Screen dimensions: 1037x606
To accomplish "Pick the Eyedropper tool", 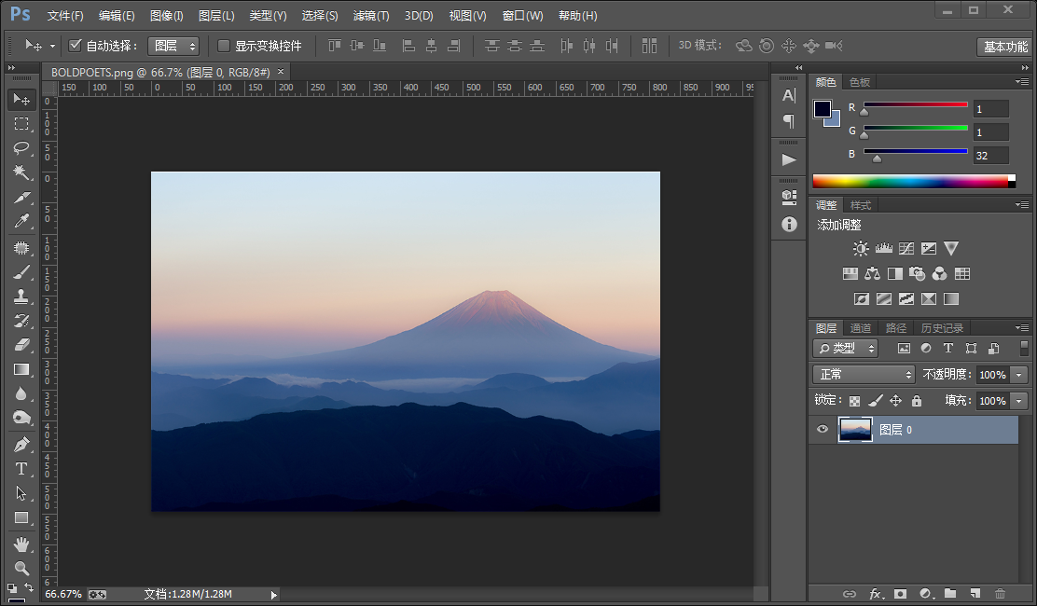I will [21, 221].
